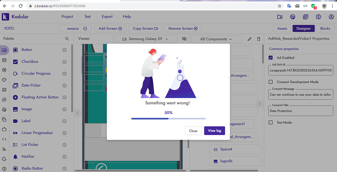337x172 pixels.
Task: Select Media palette category icon
Action: click(4, 70)
